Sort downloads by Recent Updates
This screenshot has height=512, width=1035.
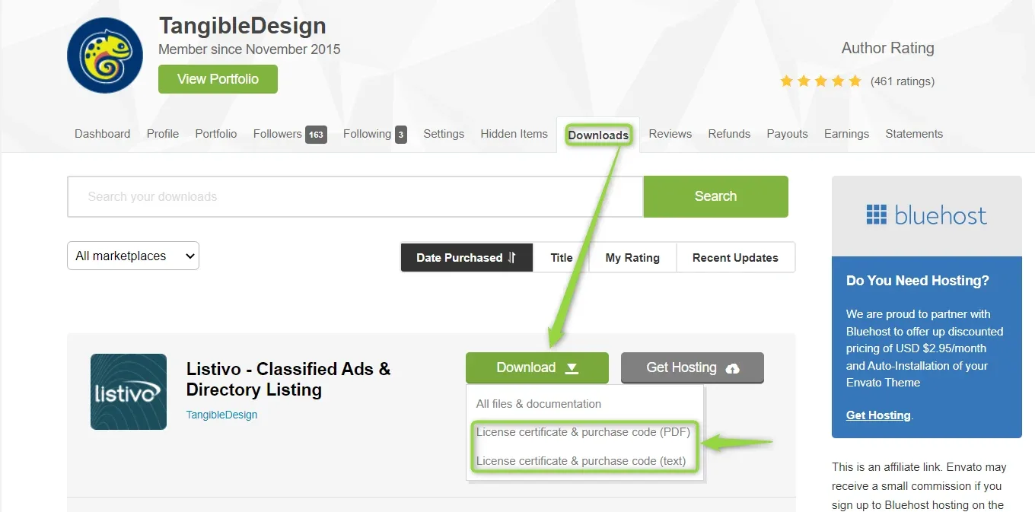click(735, 257)
